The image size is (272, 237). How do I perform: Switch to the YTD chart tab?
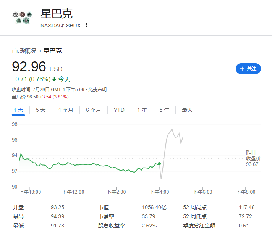click(x=119, y=110)
